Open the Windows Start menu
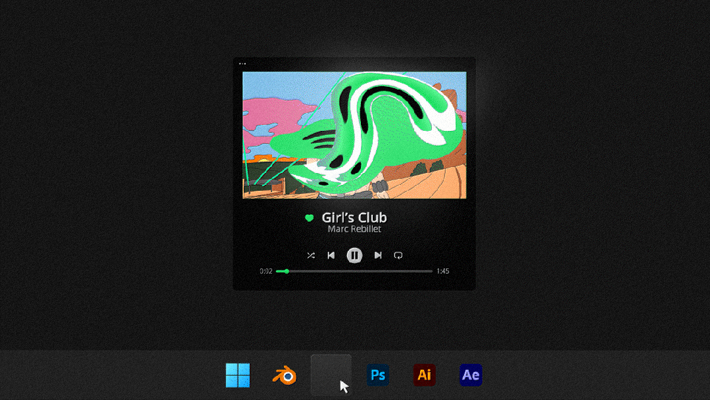This screenshot has height=400, width=710. [238, 375]
